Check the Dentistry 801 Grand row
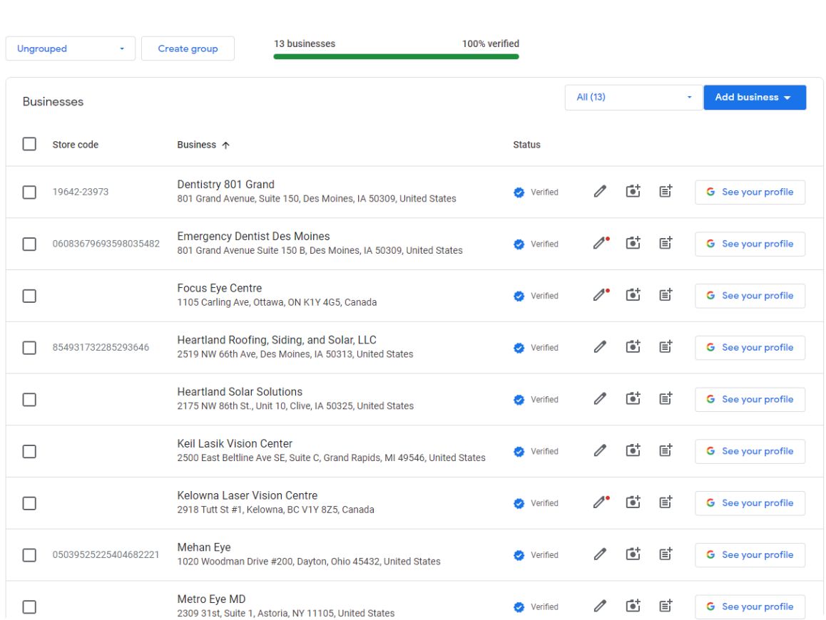 (x=29, y=192)
